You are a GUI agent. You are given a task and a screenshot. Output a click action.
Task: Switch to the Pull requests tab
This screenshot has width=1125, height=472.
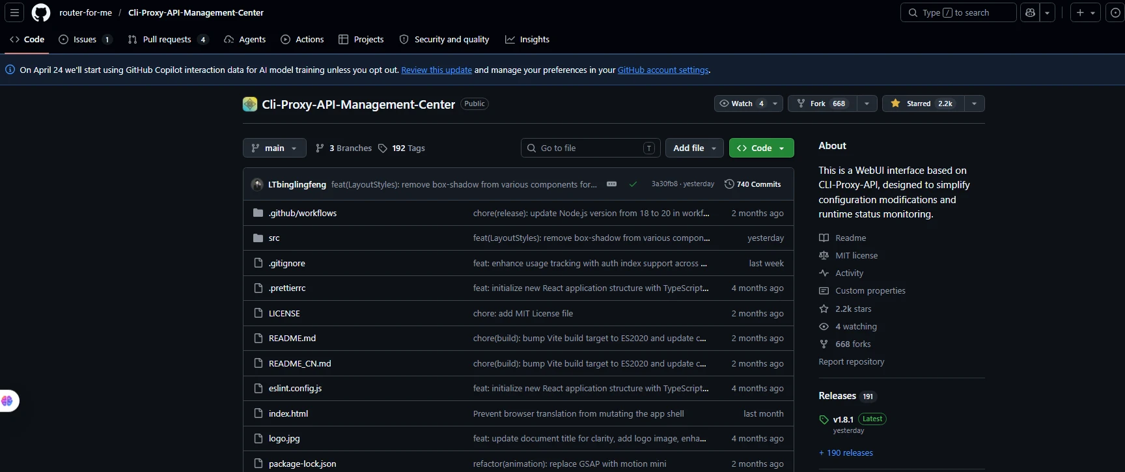click(168, 39)
